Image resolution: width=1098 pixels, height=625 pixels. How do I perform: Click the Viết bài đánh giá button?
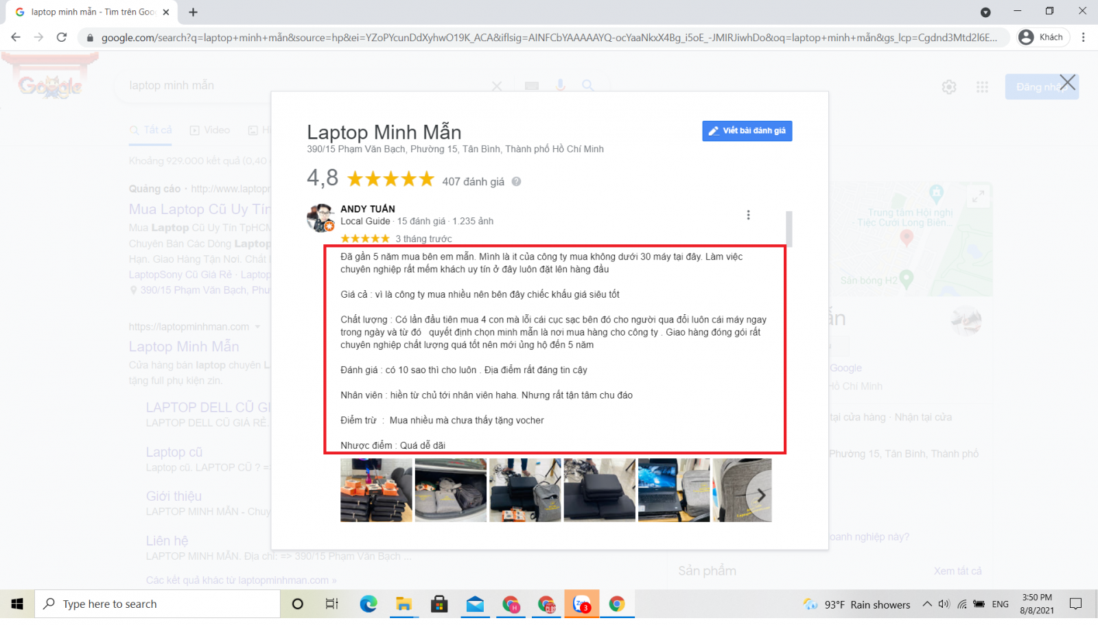(747, 131)
